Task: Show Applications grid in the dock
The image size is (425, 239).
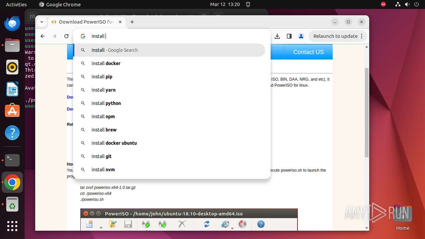Action: coord(12,226)
